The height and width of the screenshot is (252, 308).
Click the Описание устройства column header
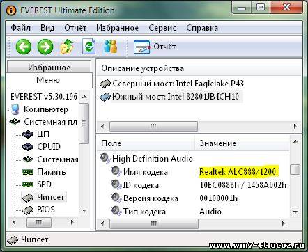pyautogui.click(x=199, y=69)
